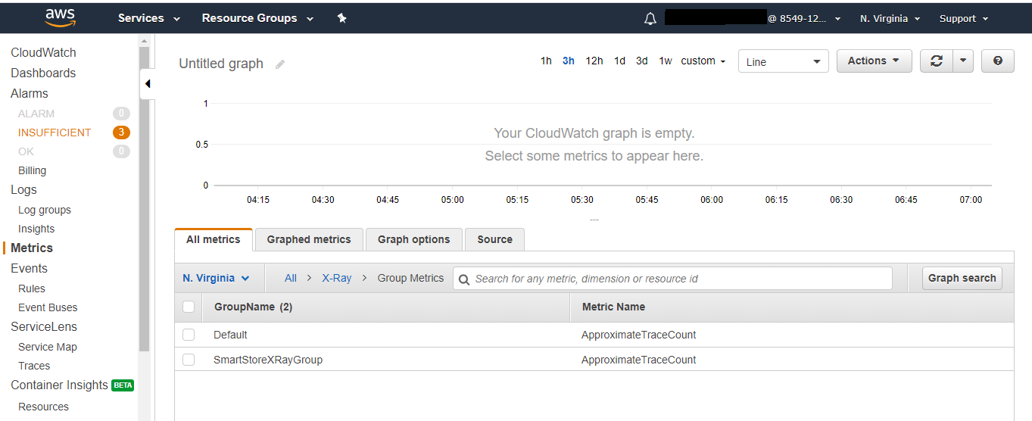Open Resources in the sidebar
The width and height of the screenshot is (1032, 421).
point(43,407)
